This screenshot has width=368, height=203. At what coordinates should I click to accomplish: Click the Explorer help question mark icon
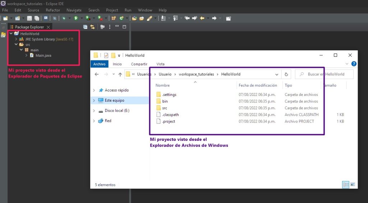pos(354,64)
